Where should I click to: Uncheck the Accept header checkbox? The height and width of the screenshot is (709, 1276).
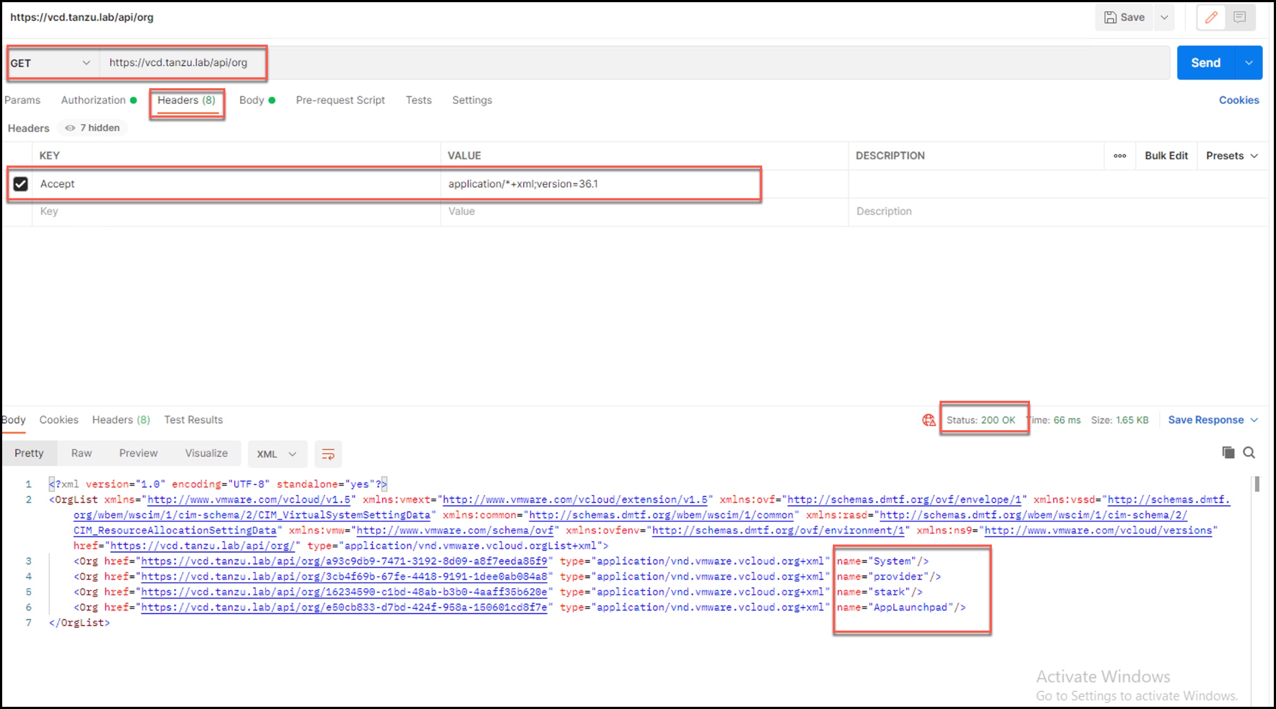(21, 184)
